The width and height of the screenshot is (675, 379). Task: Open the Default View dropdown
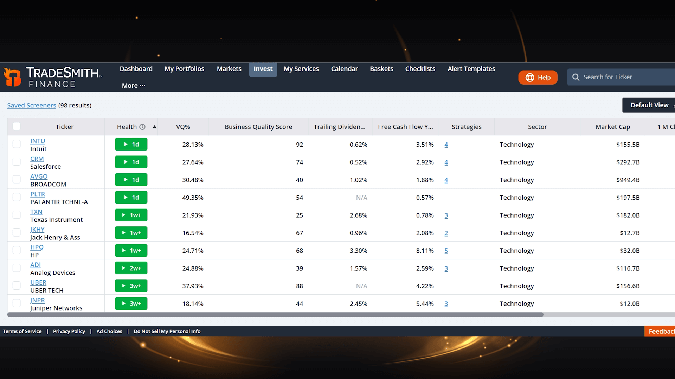(x=649, y=105)
